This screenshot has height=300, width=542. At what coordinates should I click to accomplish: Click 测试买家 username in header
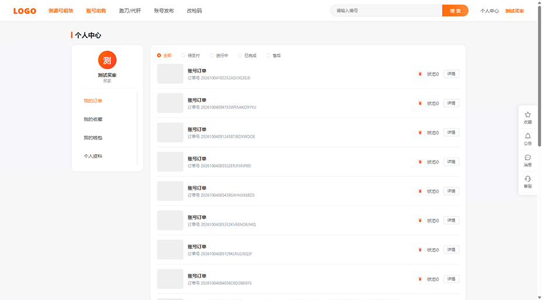pyautogui.click(x=515, y=11)
